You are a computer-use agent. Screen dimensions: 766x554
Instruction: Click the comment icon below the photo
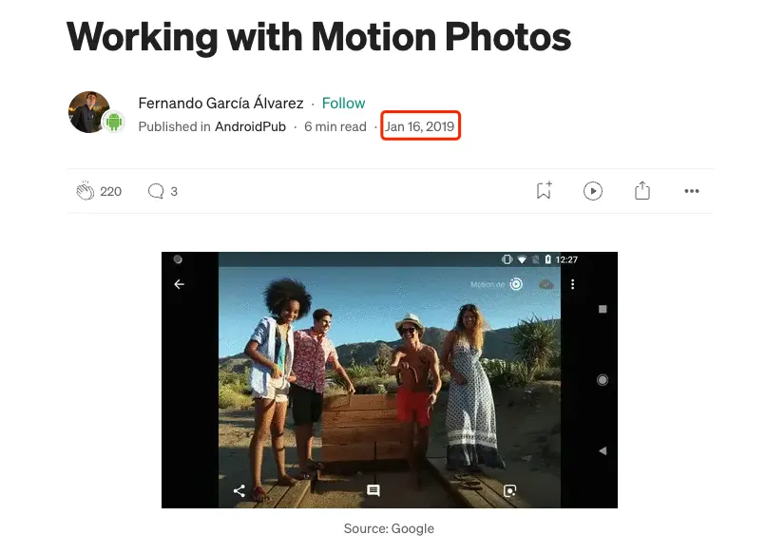(x=373, y=490)
